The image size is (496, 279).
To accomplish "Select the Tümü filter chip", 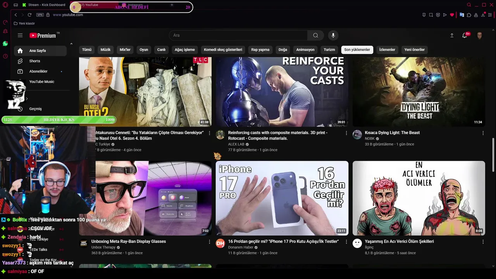I will coord(87,50).
